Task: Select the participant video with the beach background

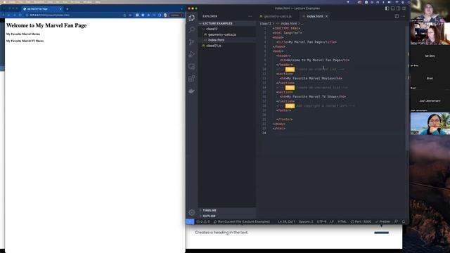Action: (x=430, y=124)
